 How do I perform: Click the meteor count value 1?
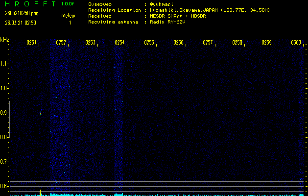point(70,23)
